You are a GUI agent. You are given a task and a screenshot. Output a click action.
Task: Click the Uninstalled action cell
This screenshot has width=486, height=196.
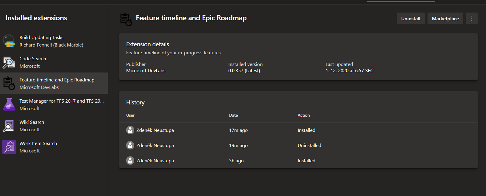pyautogui.click(x=309, y=146)
